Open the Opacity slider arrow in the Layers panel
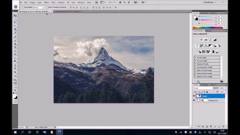 pyautogui.click(x=226, y=88)
